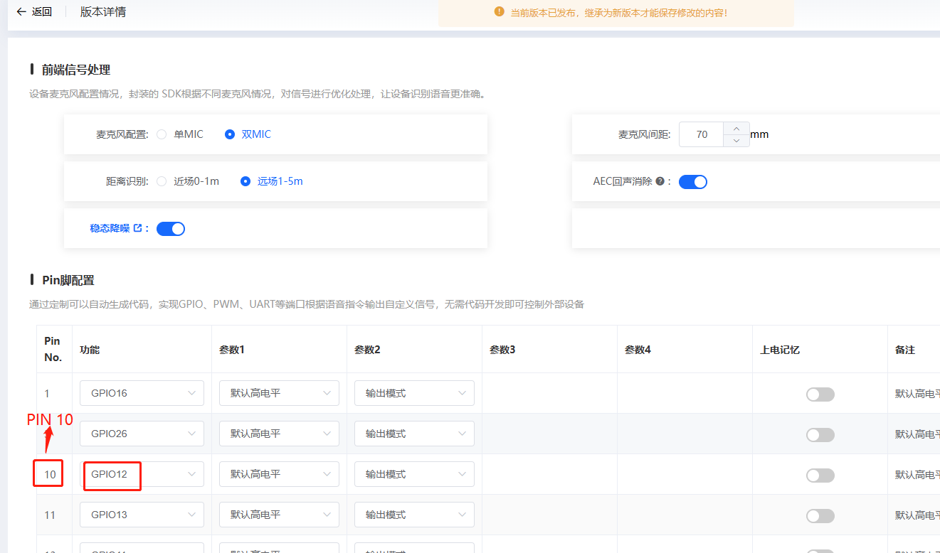The image size is (940, 553).
Task: Turn off the AEC回声消除 switch
Action: (x=692, y=181)
